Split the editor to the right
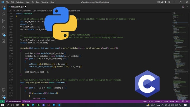The height and width of the screenshot is (107, 190). (183, 7)
